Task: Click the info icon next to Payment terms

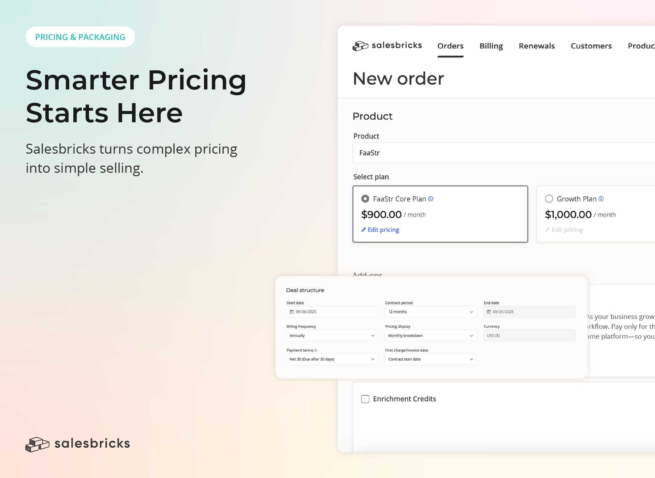Action: tap(316, 350)
